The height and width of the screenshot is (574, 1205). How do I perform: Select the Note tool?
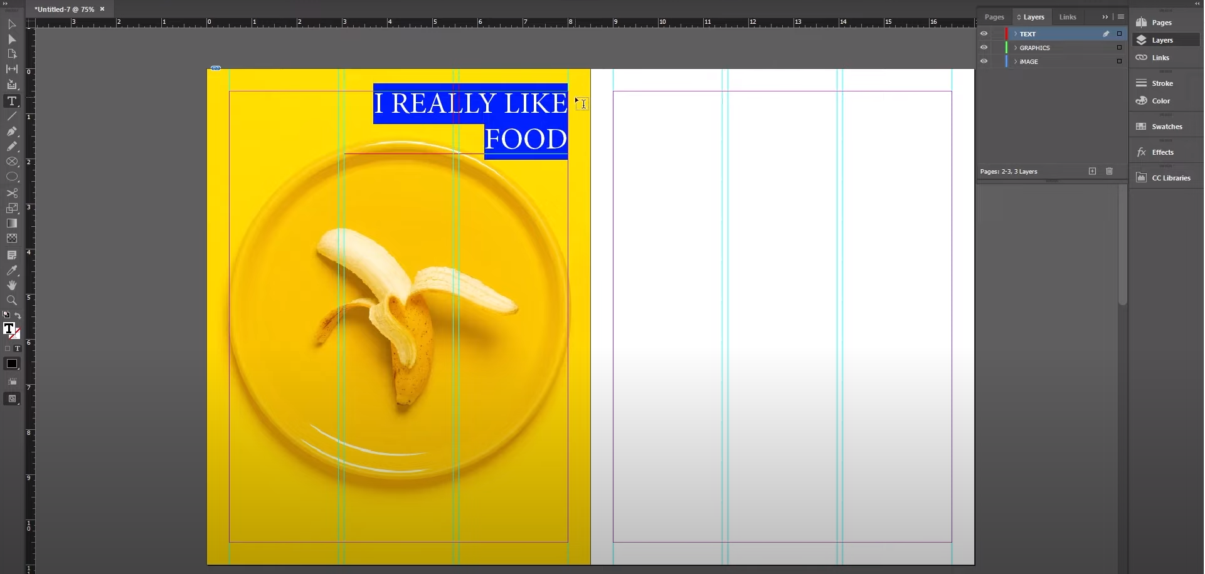(11, 255)
